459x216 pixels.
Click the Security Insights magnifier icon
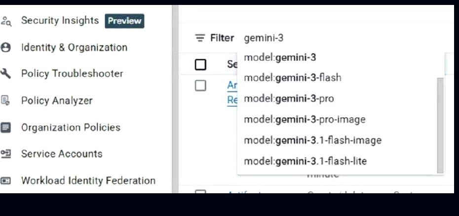pos(6,21)
